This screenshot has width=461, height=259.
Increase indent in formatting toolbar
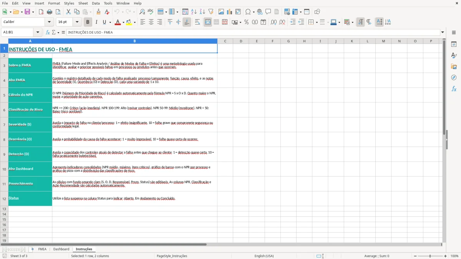[x=293, y=22]
